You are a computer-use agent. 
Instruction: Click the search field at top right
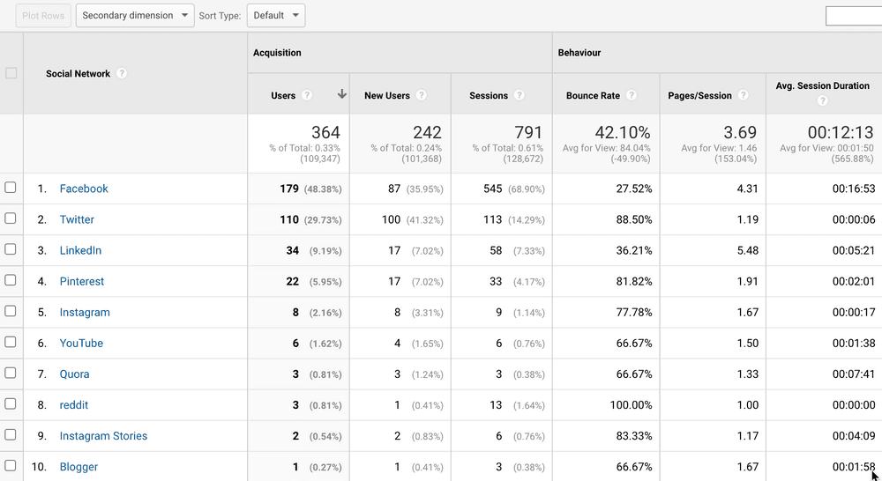tap(853, 16)
